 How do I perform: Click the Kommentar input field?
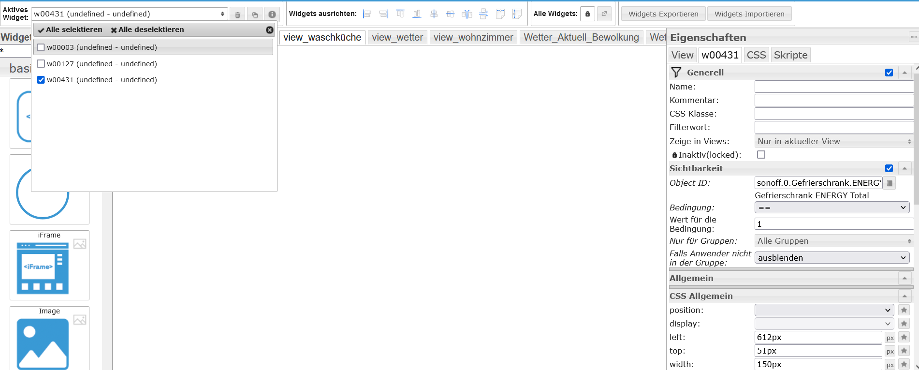click(834, 100)
